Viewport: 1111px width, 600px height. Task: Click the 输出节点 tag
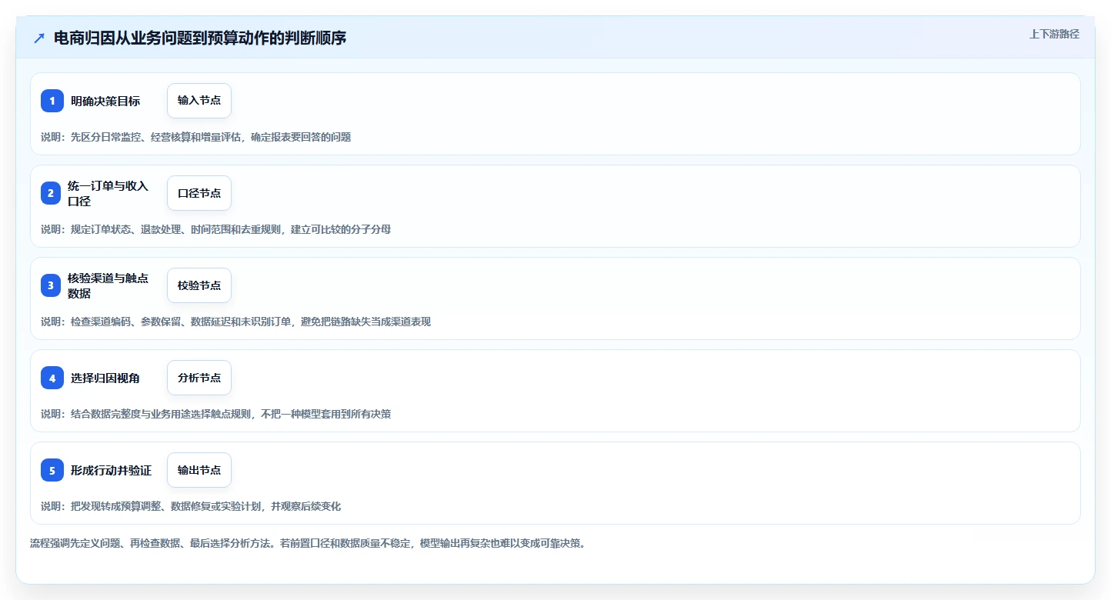click(199, 470)
